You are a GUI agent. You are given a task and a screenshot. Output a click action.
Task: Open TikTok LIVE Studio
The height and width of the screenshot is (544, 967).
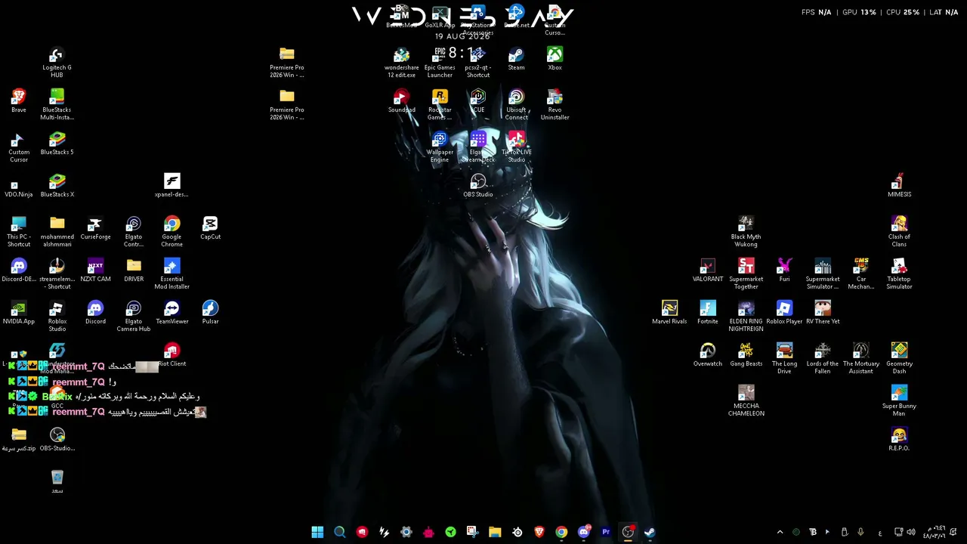click(516, 147)
